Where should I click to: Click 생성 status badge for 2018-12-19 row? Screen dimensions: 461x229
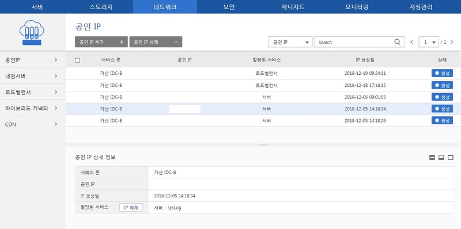tap(442, 74)
